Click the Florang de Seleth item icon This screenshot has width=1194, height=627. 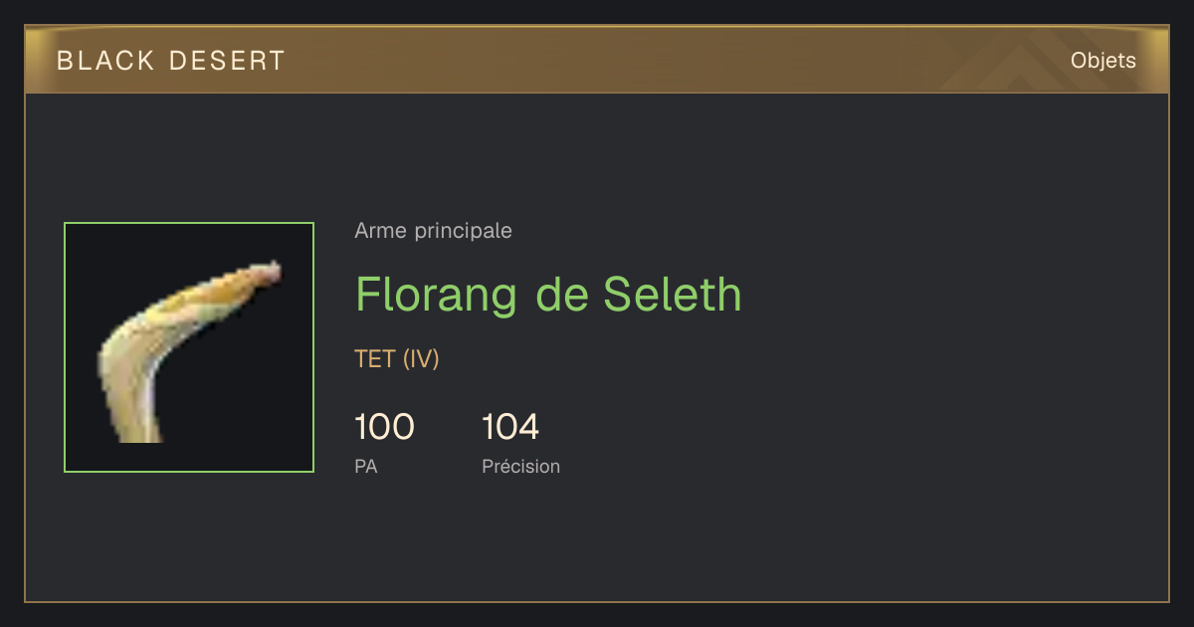click(189, 347)
